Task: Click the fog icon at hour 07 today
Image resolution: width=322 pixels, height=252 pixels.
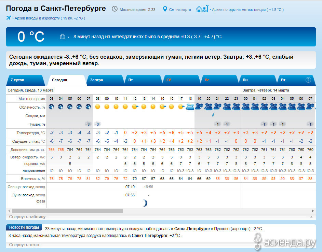Action: 88,124
